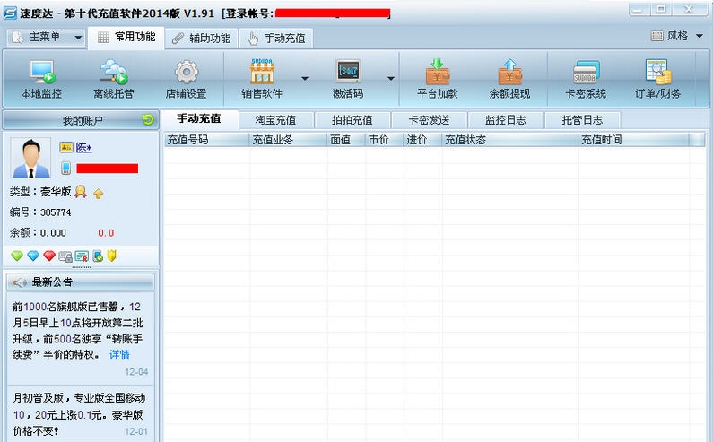This screenshot has height=442, width=713.
Task: Click the medal badge next to 豪华版
Action: [x=81, y=192]
